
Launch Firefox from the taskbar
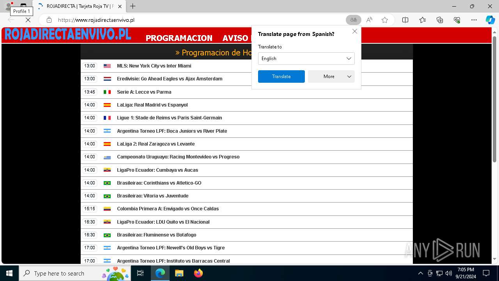click(x=198, y=273)
